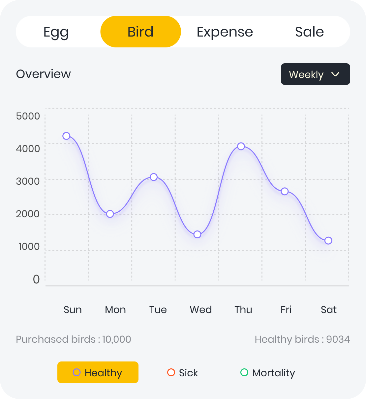Click the purple Healthy legend circle
Viewport: 366px width, 399px height.
coord(76,372)
